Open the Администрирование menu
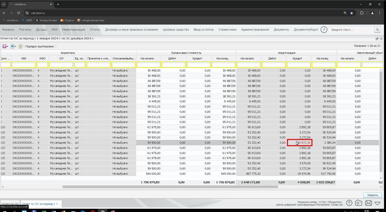The height and width of the screenshot is (212, 386). tap(255, 30)
